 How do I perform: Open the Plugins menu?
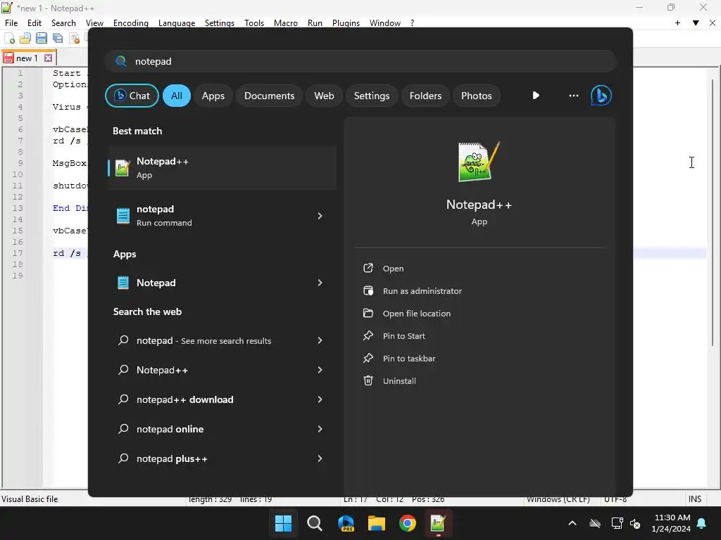coord(346,23)
